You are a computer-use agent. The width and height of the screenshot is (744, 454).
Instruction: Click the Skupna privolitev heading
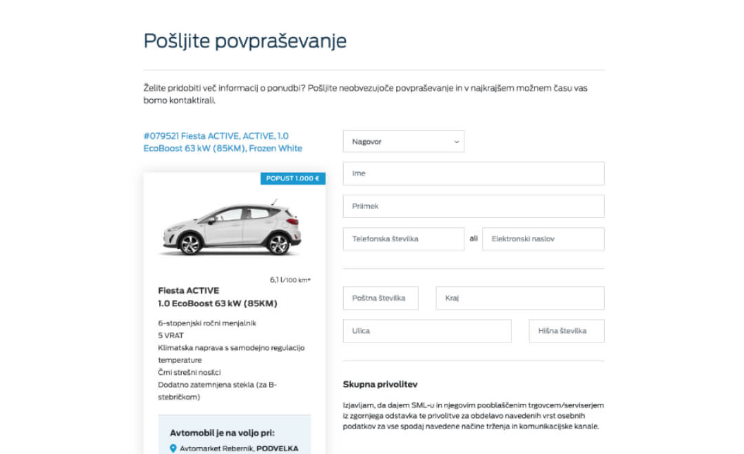380,385
